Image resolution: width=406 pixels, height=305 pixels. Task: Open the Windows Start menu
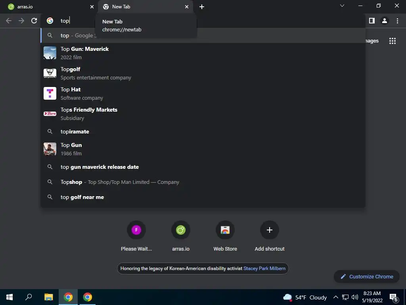coord(10,297)
